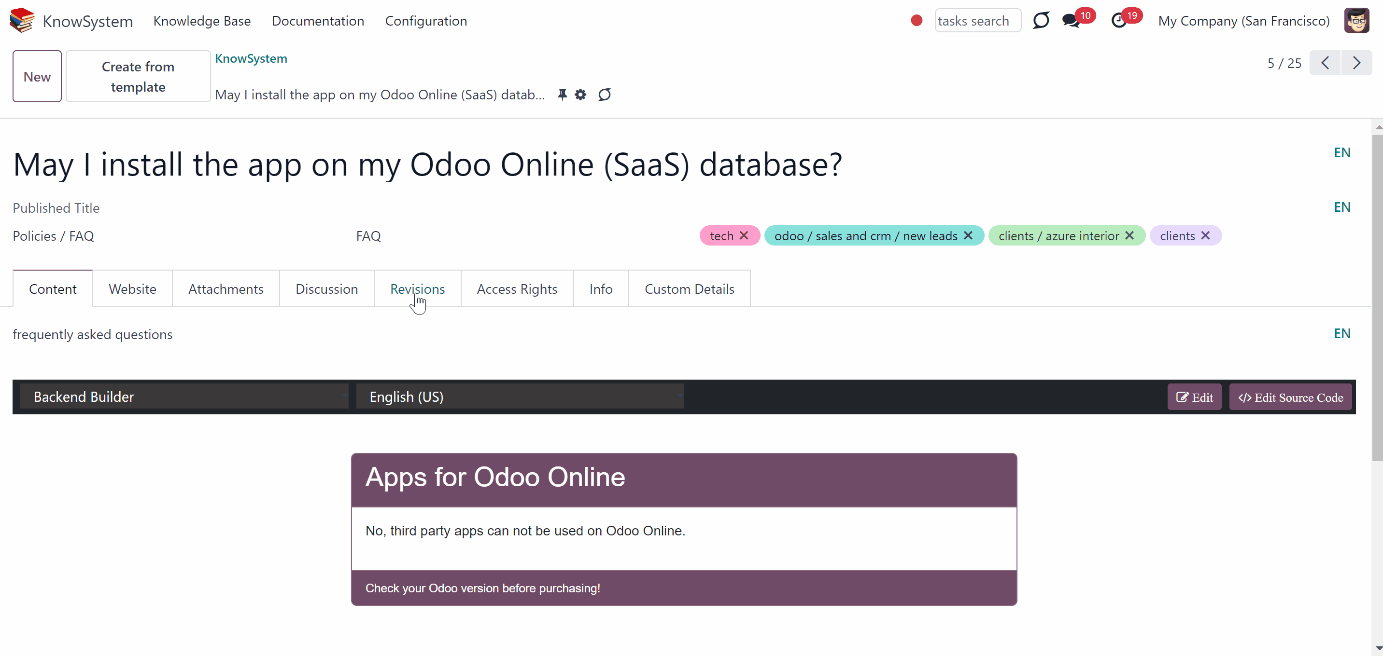This screenshot has width=1383, height=656.
Task: Click the 'No, third party apps' paragraph
Action: coord(525,531)
